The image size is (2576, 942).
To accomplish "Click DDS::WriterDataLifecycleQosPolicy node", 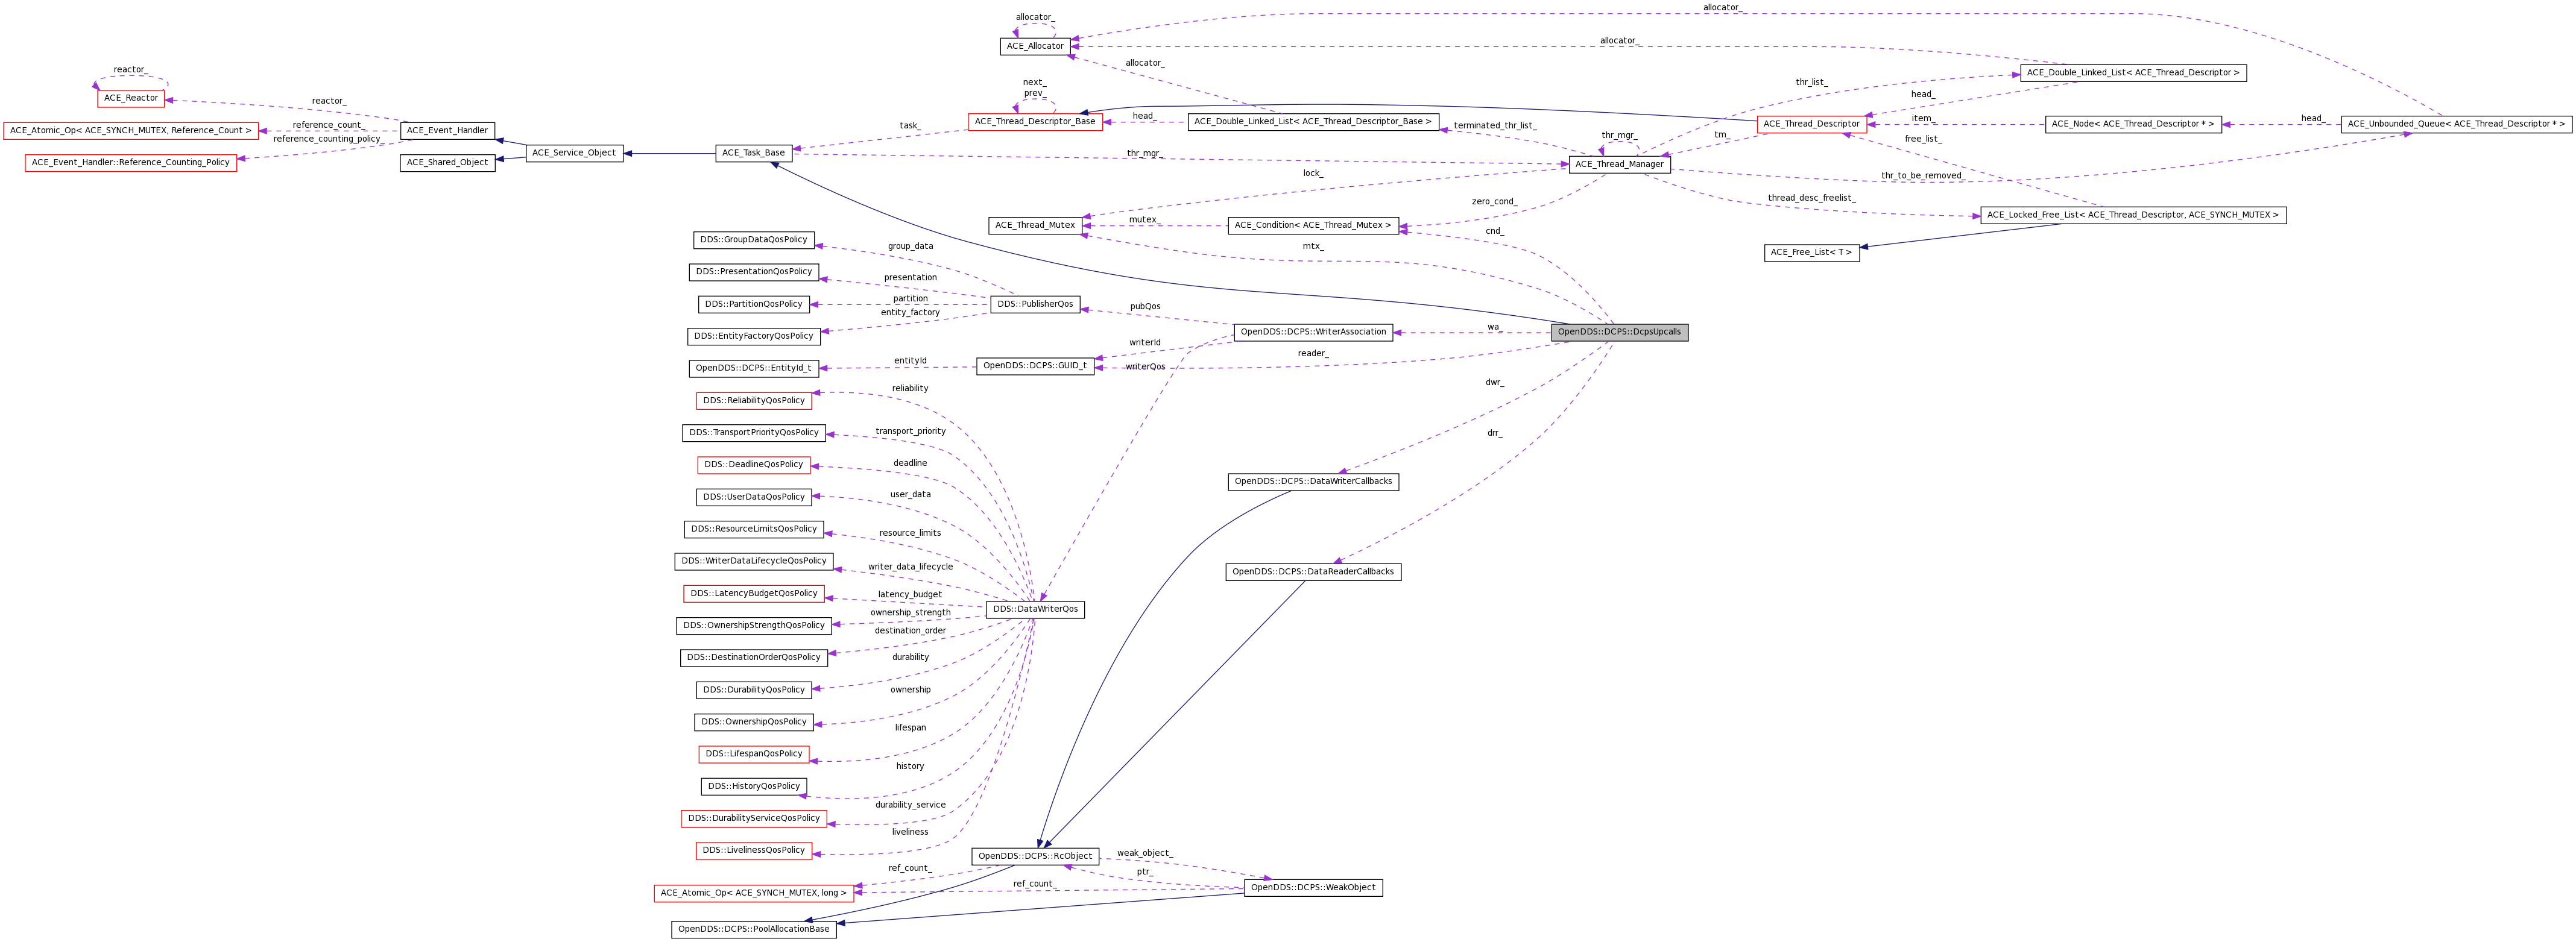I will tap(753, 561).
